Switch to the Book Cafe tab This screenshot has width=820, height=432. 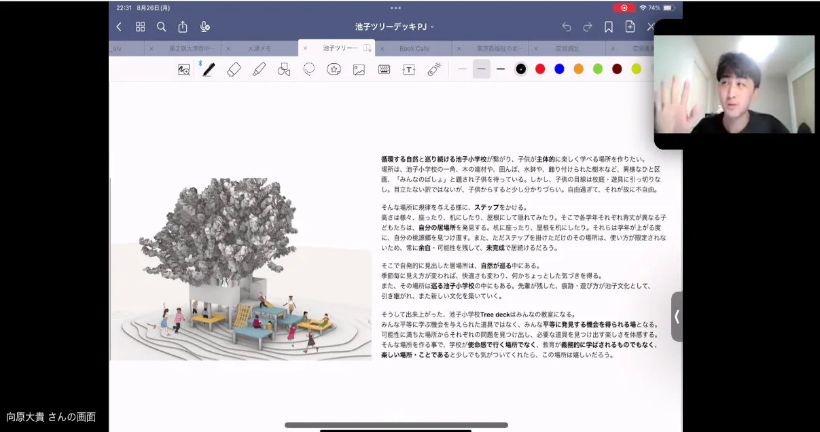coord(414,49)
